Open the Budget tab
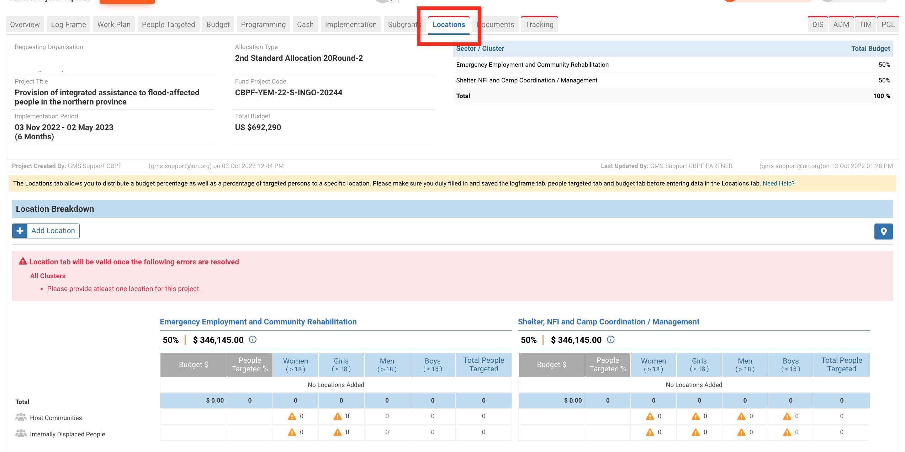 pyautogui.click(x=218, y=25)
